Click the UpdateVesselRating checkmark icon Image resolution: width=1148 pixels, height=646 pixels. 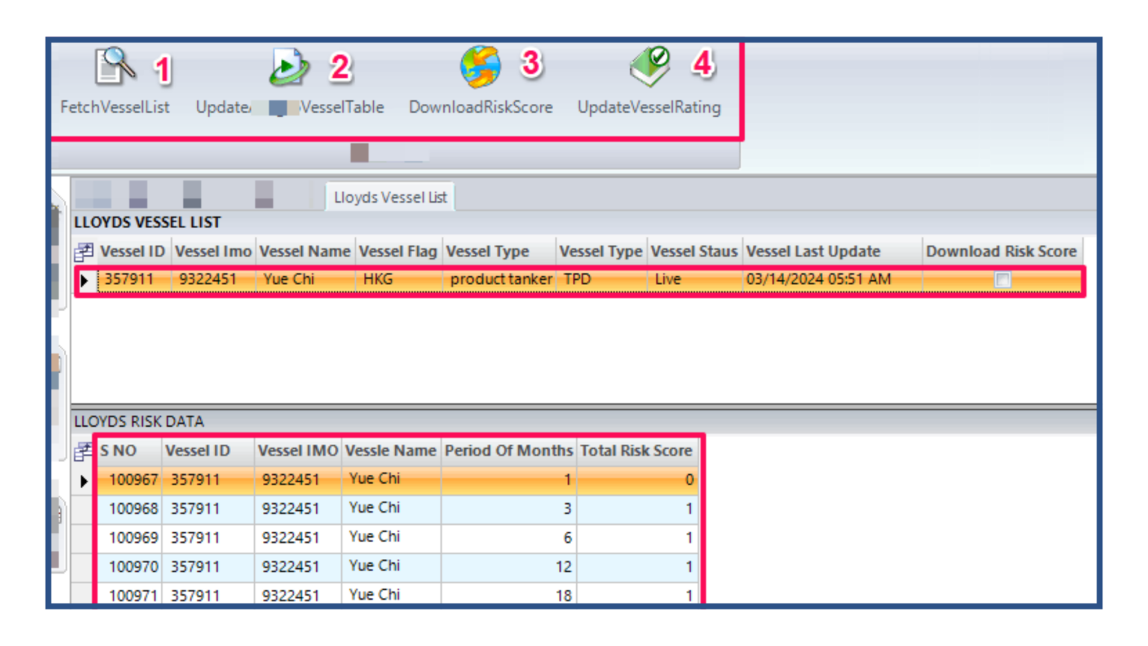pos(649,67)
